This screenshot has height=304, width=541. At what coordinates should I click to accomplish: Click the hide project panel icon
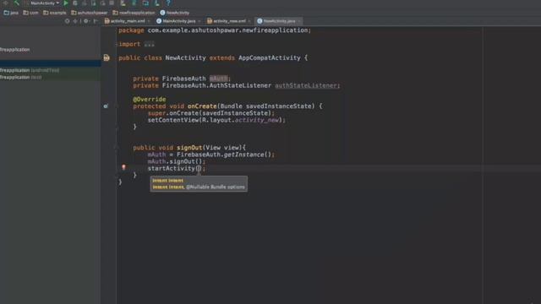(96, 21)
